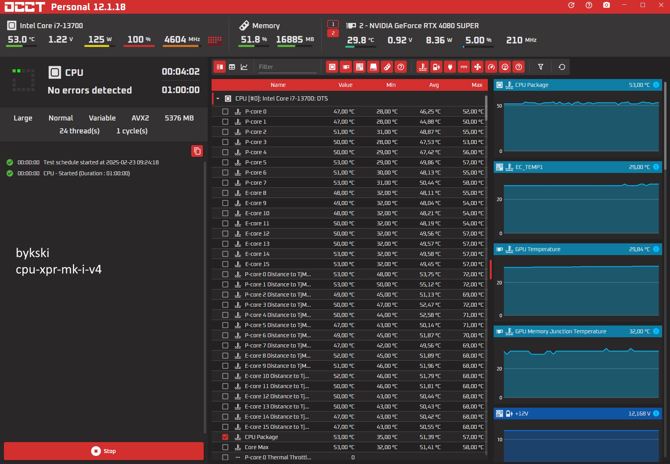Toggle the temperature sensor filter icon

pos(422,67)
